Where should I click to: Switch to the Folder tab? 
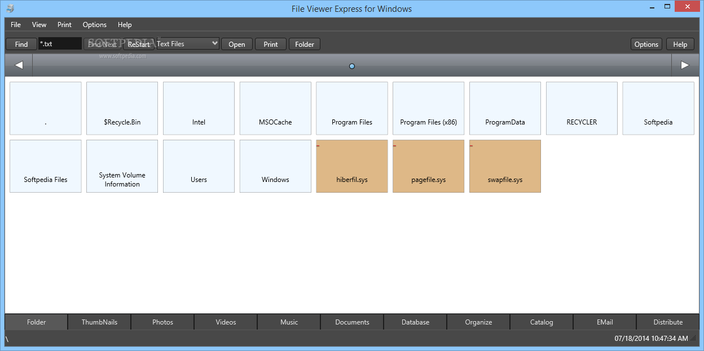[37, 322]
